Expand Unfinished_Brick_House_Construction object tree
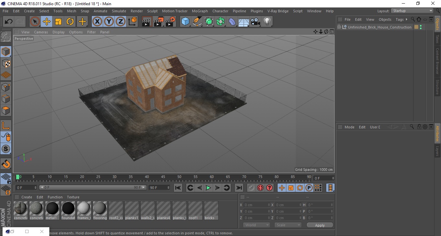 [339, 27]
